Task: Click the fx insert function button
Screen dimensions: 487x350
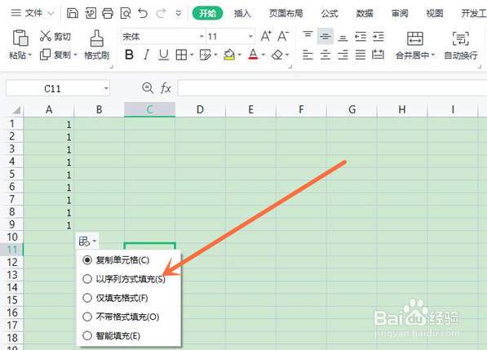Action: 166,88
